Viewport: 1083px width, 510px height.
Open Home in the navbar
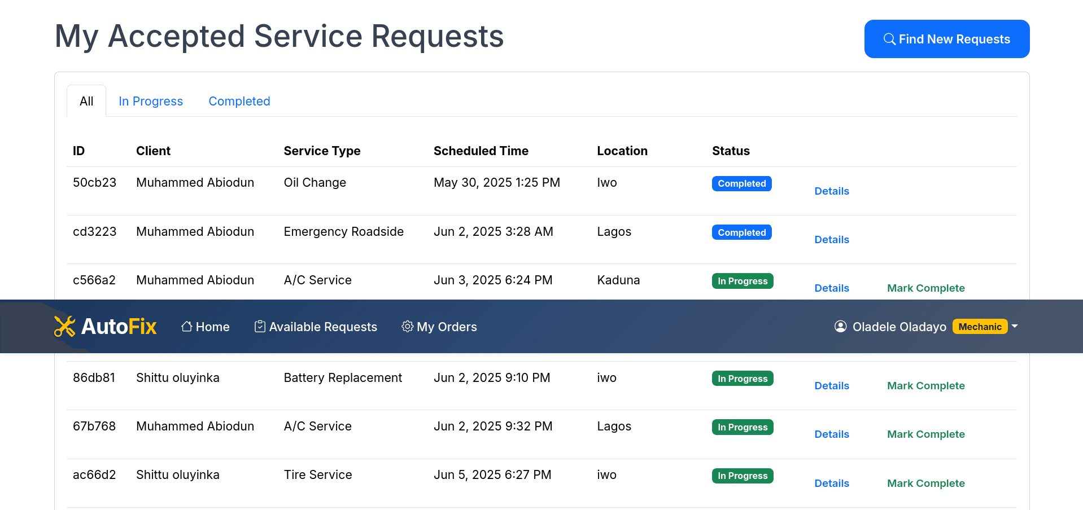point(206,327)
